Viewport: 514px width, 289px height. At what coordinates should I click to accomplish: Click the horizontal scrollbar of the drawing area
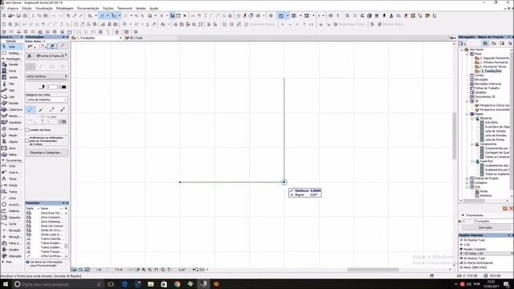pyautogui.click(x=373, y=270)
